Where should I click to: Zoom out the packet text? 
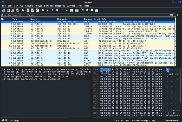pyautogui.click(x=87, y=10)
